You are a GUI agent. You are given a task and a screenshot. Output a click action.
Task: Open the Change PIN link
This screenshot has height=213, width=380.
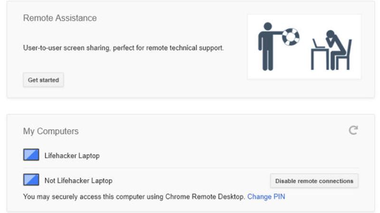tap(266, 196)
